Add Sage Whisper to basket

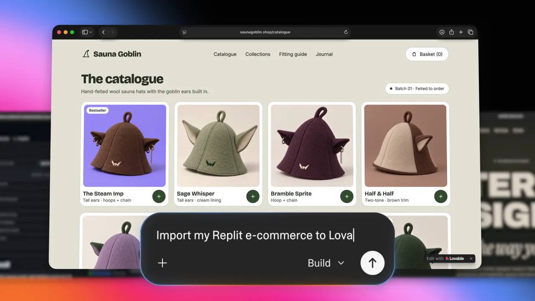coord(253,196)
